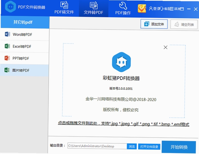Click the 浏览 browse button
The width and height of the screenshot is (199, 154).
tap(132, 146)
